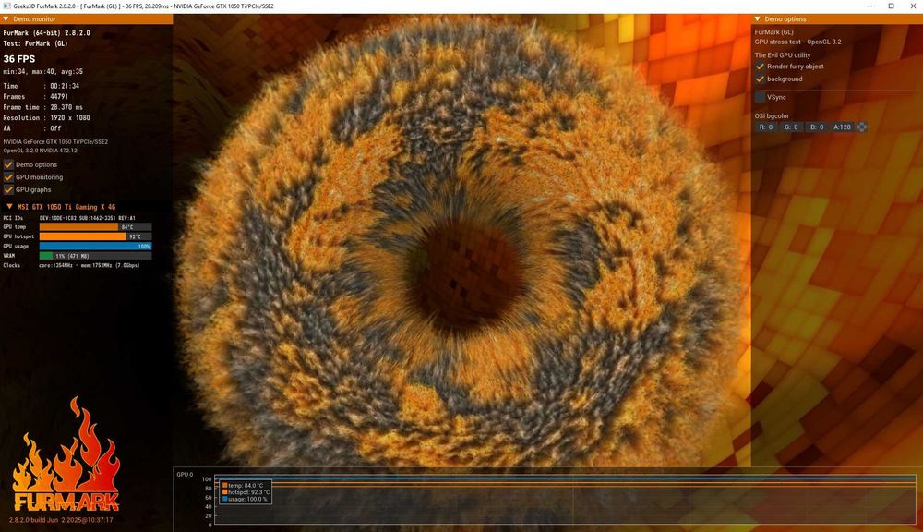Viewport: 923px width, 532px height.
Task: Toggle the GPU monitoring checkbox
Action: (x=8, y=177)
